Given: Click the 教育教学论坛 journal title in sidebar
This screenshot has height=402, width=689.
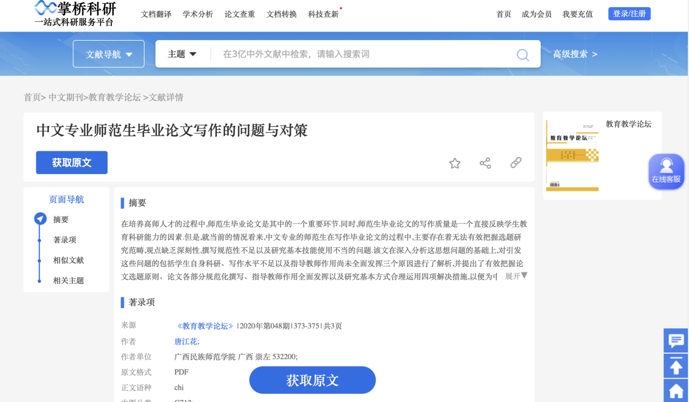Looking at the screenshot, I should 629,124.
